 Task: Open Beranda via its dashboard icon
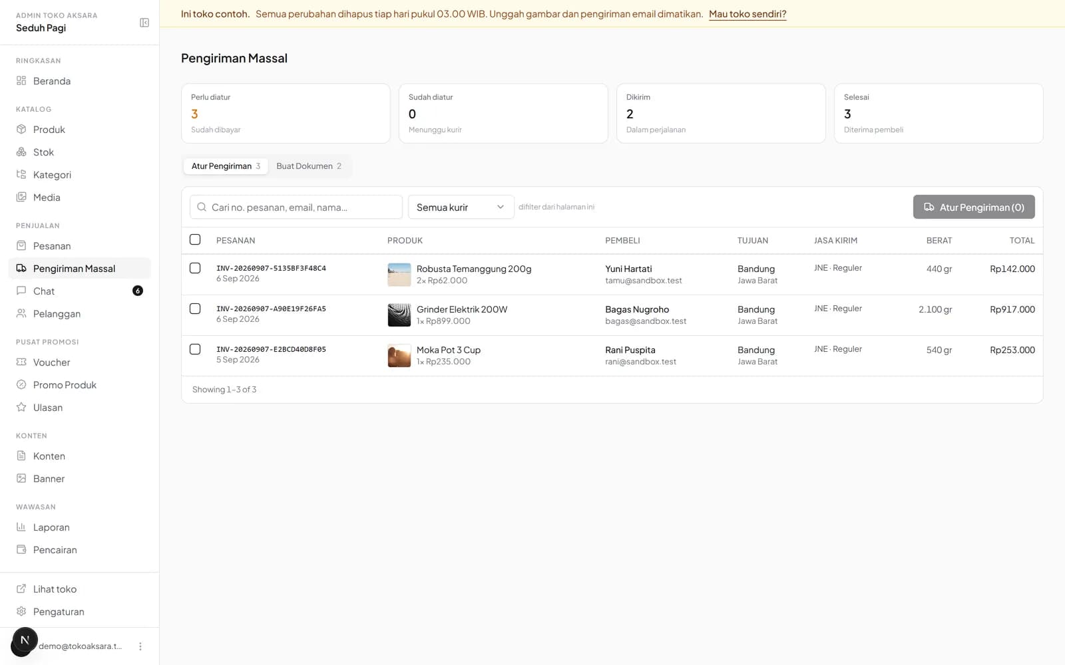coord(21,80)
